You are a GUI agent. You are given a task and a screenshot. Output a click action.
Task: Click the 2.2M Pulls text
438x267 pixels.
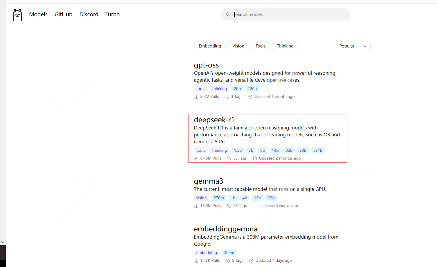tap(209, 97)
